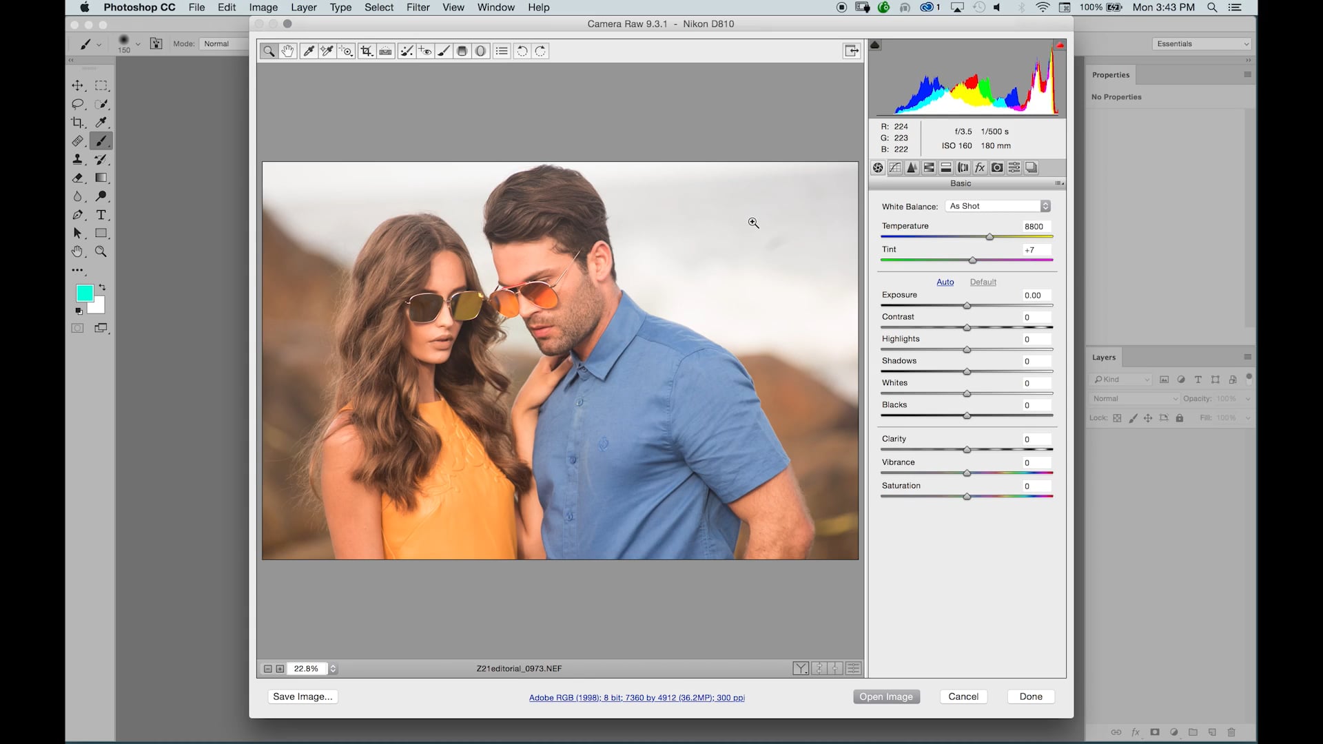Select the Adjustment Brush tool
This screenshot has height=744, width=1323.
pos(443,50)
